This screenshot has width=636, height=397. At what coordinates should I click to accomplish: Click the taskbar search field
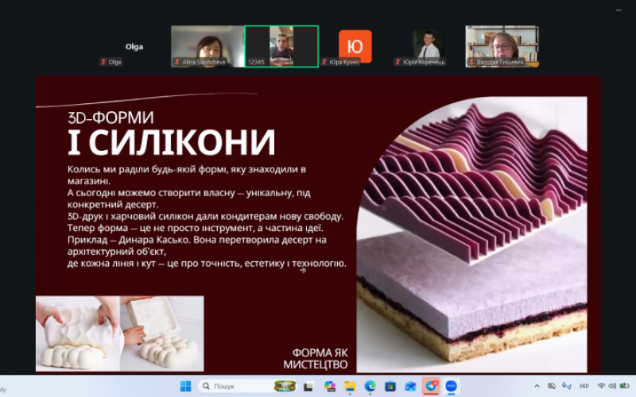click(231, 387)
